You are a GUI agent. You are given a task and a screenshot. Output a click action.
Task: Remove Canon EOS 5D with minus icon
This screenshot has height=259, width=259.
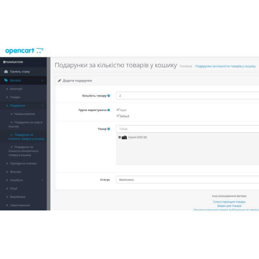(119, 137)
